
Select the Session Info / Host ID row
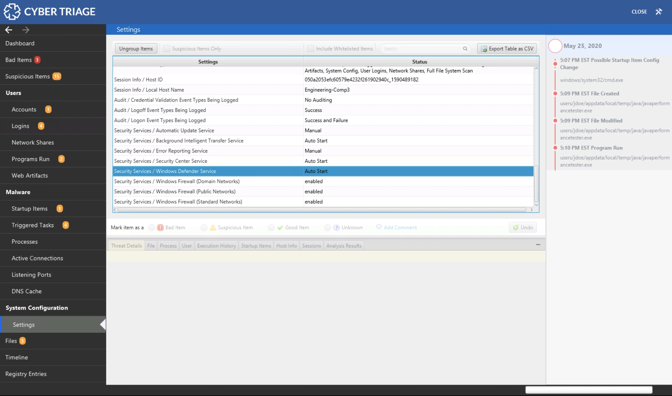(323, 79)
